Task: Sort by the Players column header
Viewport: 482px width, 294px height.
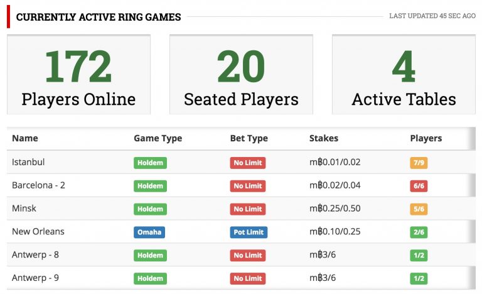Action: click(x=426, y=138)
